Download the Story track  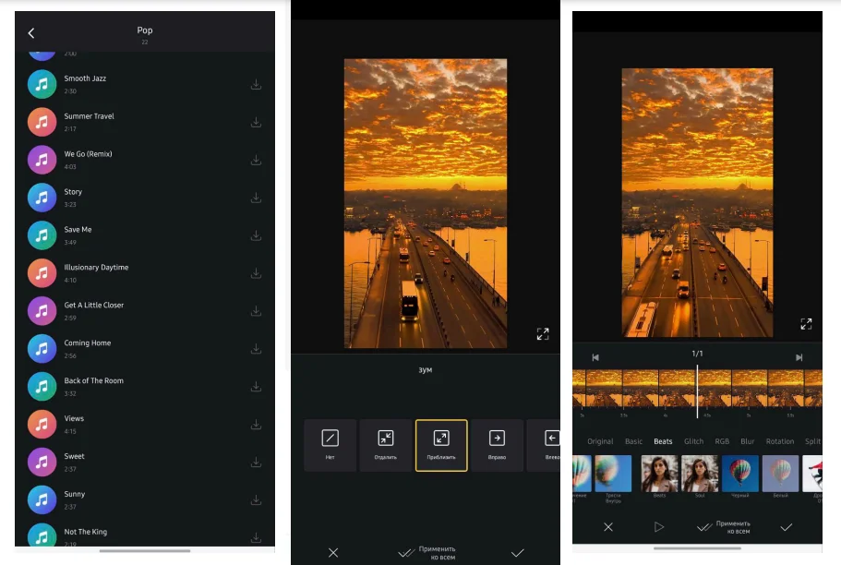tap(256, 198)
